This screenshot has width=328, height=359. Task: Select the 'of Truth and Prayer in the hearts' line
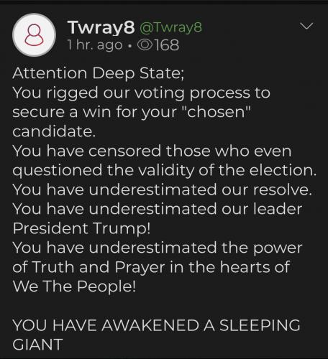tap(151, 267)
